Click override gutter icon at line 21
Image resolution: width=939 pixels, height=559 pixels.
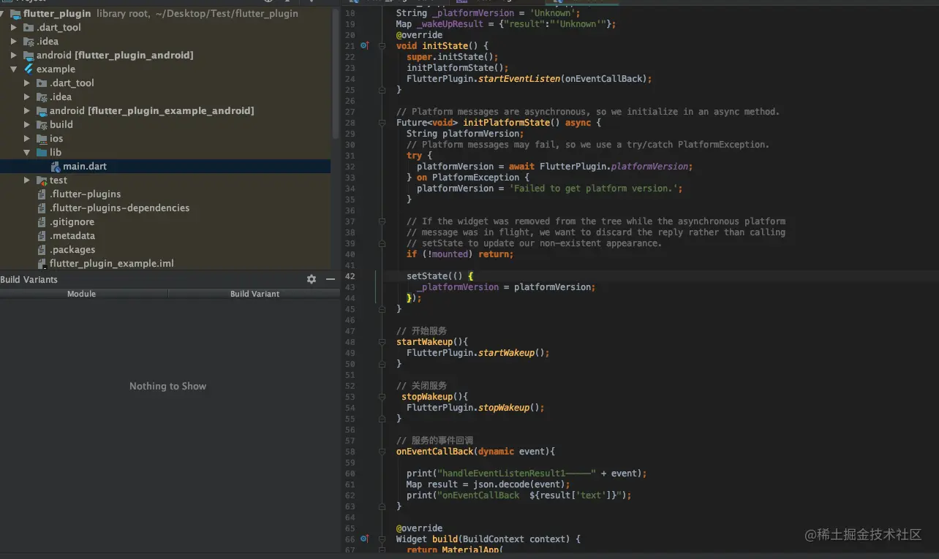click(x=365, y=45)
